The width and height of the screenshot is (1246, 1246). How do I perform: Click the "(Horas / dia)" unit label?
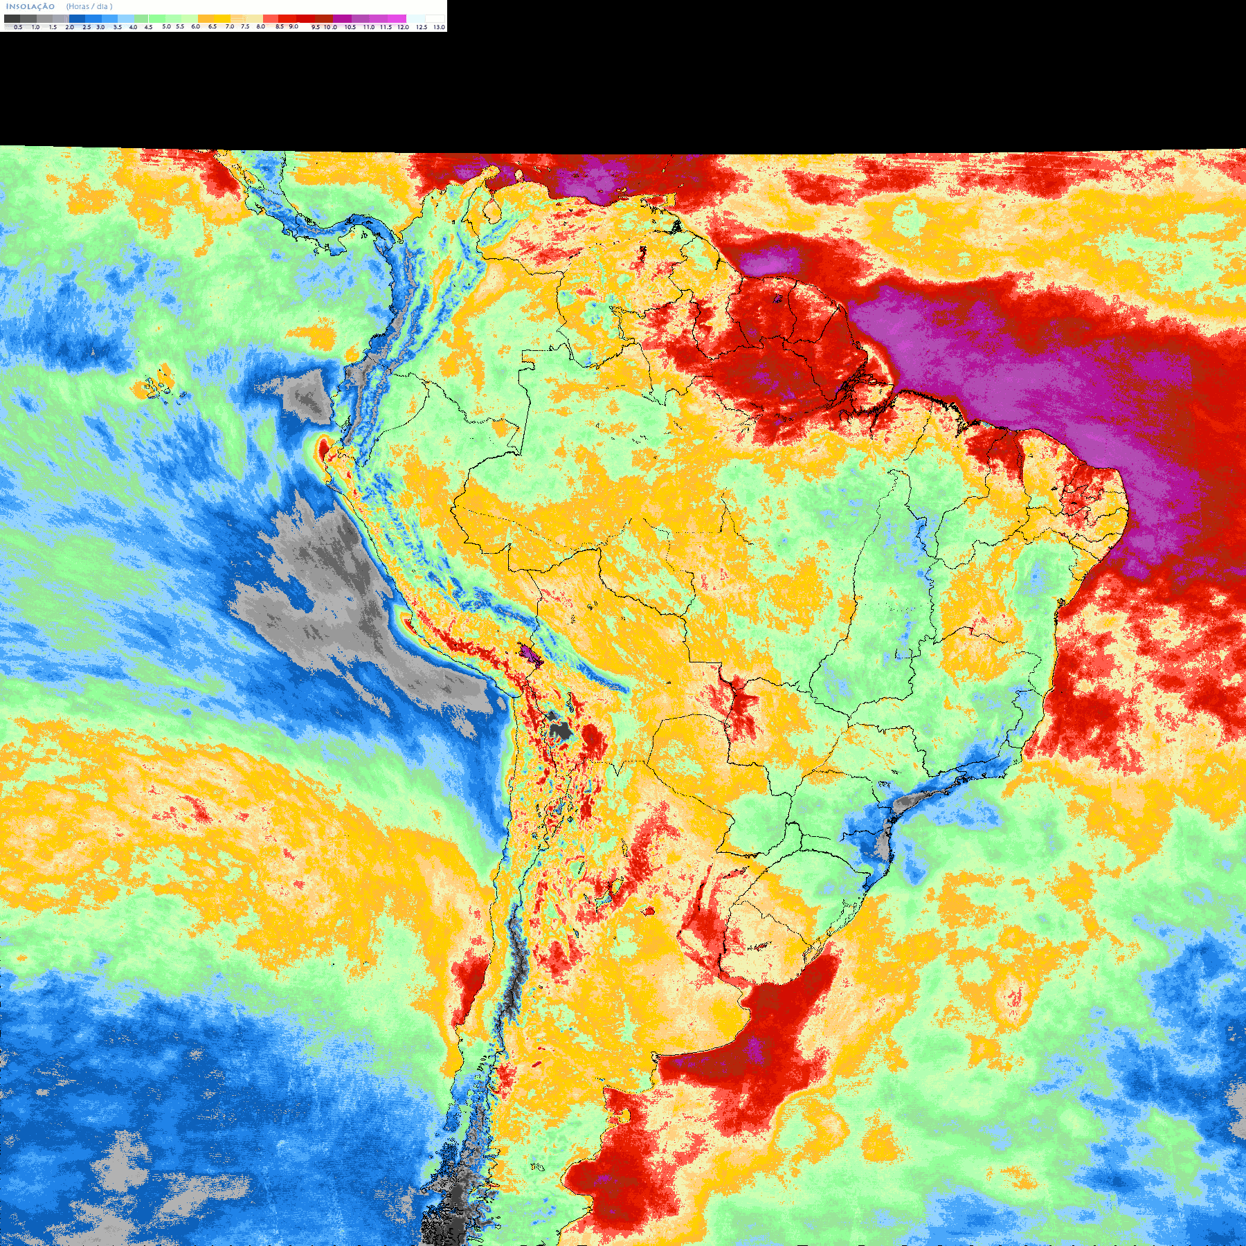[89, 6]
